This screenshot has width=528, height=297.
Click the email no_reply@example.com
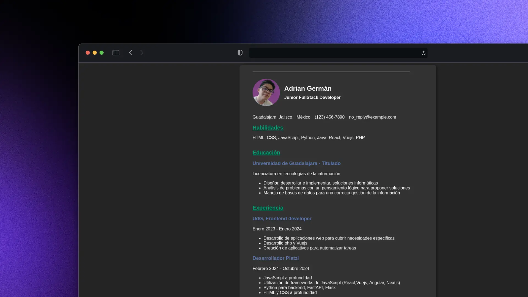coord(372,117)
